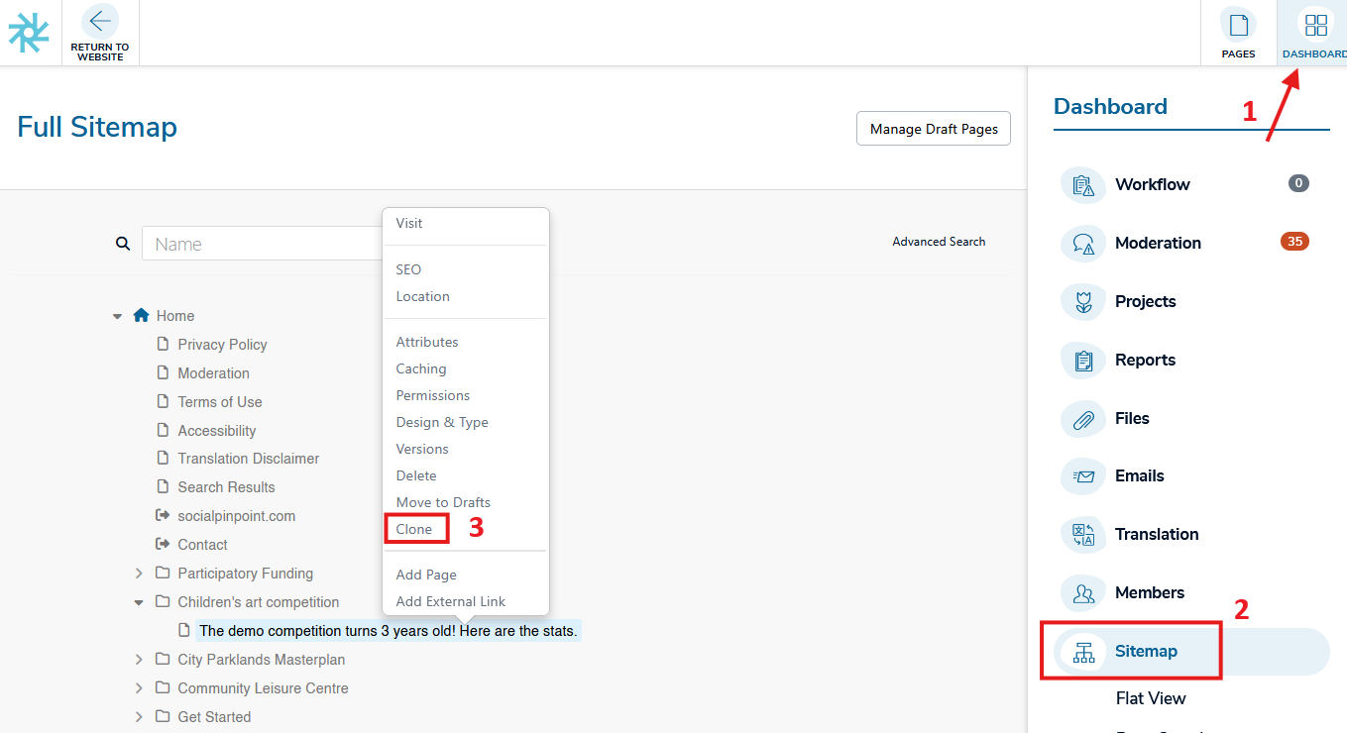Open Files with the paperclip icon
This screenshot has width=1347, height=733.
[1083, 419]
